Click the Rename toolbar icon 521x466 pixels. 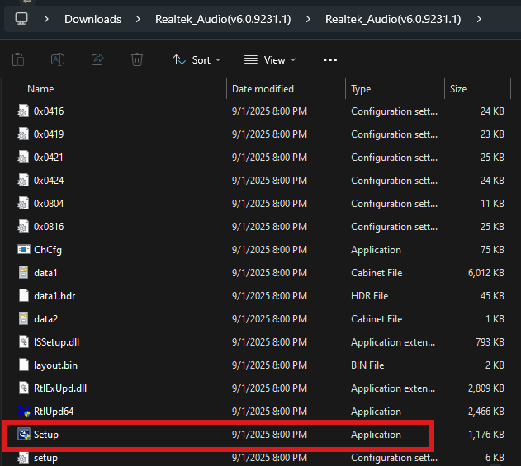tap(58, 59)
